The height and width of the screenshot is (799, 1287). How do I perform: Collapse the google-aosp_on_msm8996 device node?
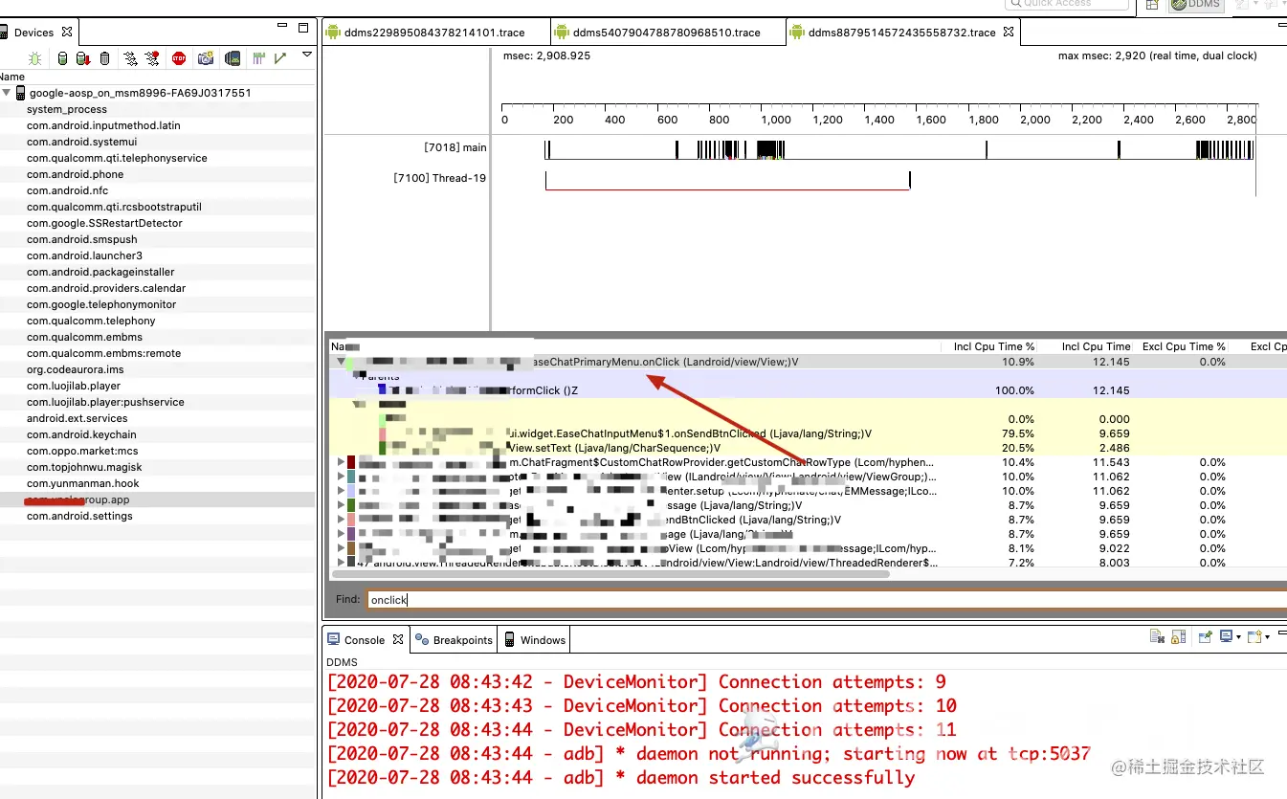7,93
